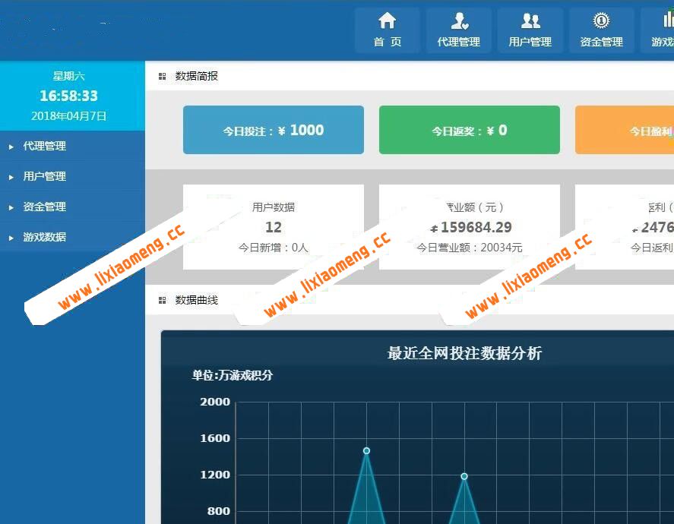Click the highest data point on the chart
The image size is (674, 524).
367,450
